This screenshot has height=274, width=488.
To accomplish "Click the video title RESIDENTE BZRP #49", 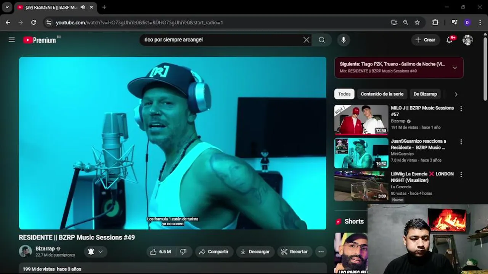I will 77,237.
